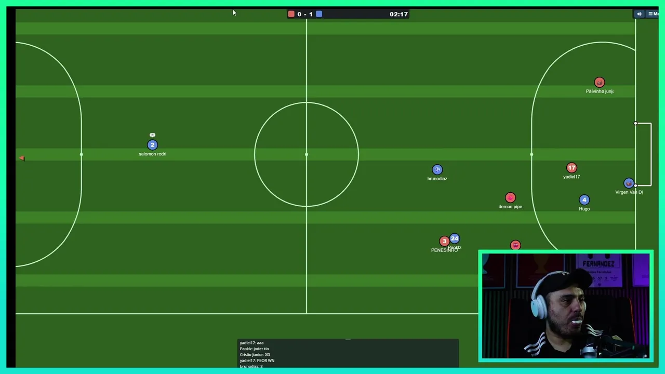This screenshot has width=665, height=374.
Task: Click the red off-screen indicator arrow at left edge
Action: [21, 158]
